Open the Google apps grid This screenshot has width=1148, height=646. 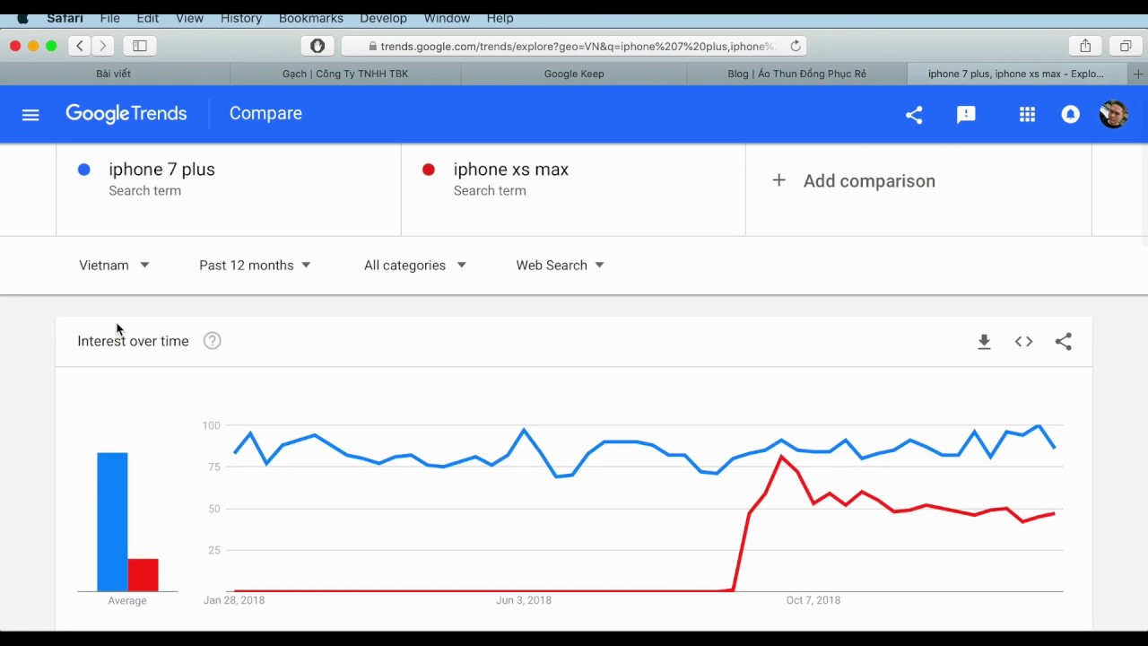click(x=1027, y=115)
